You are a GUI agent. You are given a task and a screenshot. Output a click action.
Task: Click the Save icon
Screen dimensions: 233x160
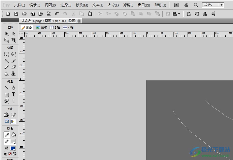tap(16, 14)
